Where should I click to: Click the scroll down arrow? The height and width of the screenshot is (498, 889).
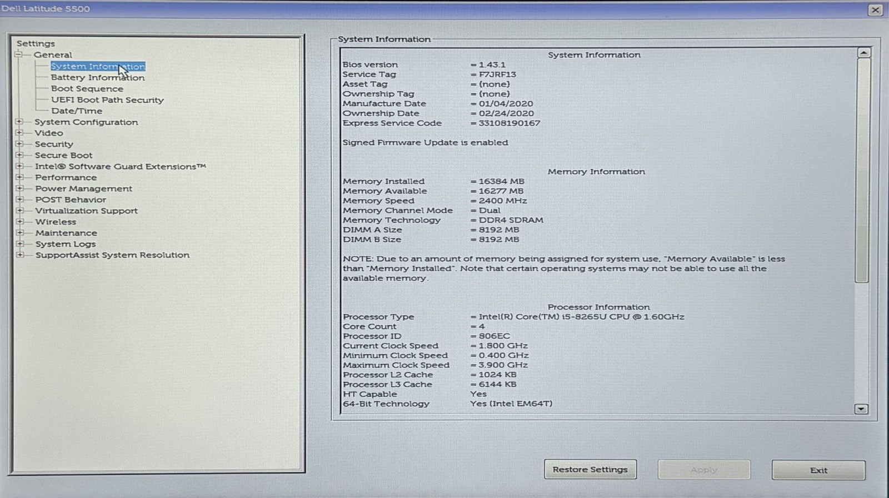pyautogui.click(x=861, y=409)
